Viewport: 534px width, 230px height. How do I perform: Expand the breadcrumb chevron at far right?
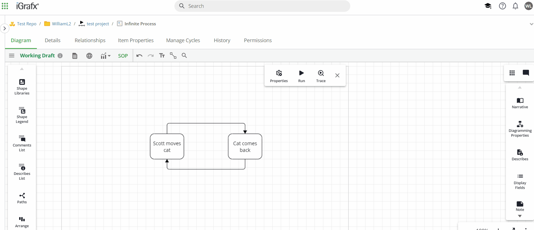531,24
